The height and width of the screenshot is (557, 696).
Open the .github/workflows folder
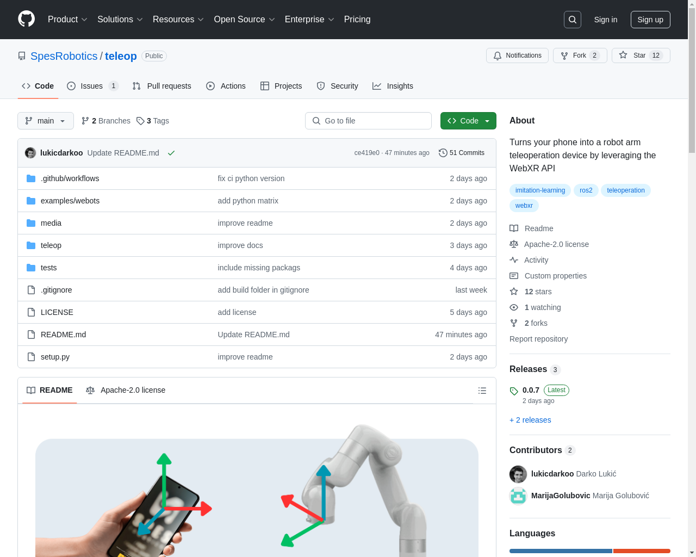coord(70,178)
